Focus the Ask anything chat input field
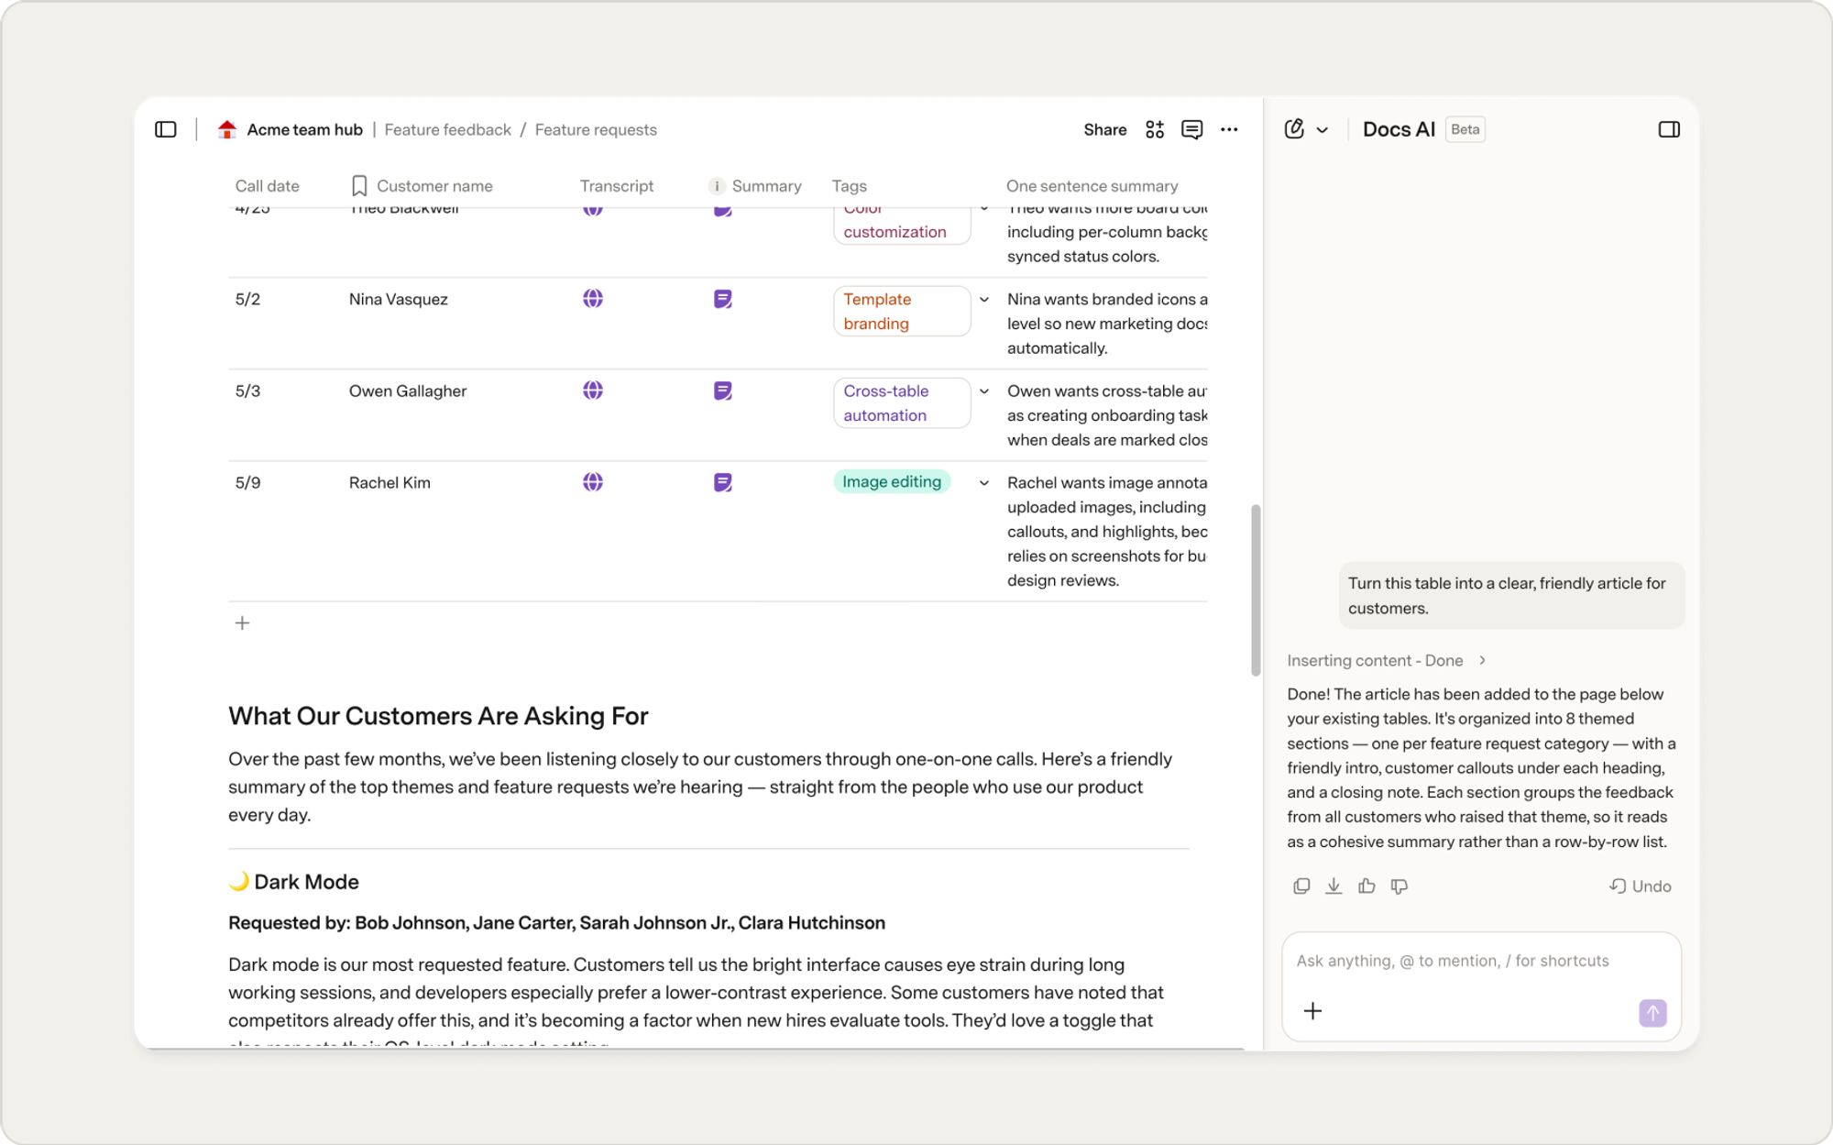The image size is (1833, 1145). (x=1481, y=961)
